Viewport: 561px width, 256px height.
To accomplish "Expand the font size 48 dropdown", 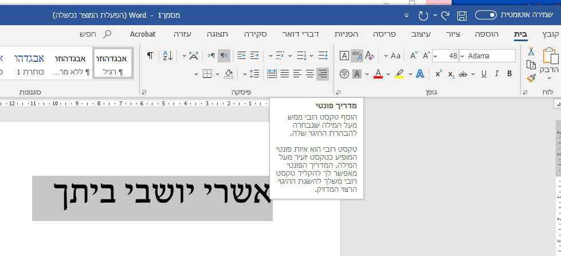I will coord(436,56).
